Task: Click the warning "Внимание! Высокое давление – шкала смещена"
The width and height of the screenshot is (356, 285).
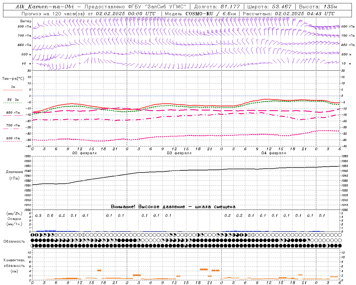Action: click(173, 207)
